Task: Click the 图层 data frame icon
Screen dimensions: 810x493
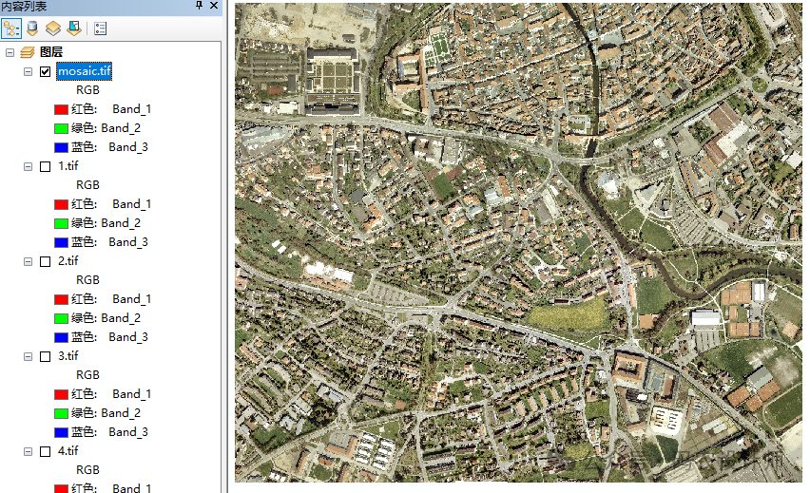Action: pos(27,52)
